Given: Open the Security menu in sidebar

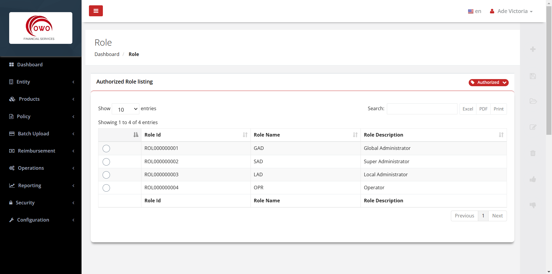Looking at the screenshot, I should pos(41,203).
